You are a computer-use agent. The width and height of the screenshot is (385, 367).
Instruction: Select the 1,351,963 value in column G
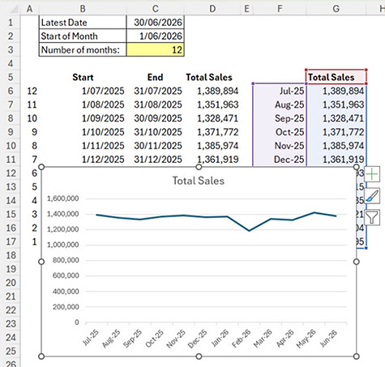(336, 105)
